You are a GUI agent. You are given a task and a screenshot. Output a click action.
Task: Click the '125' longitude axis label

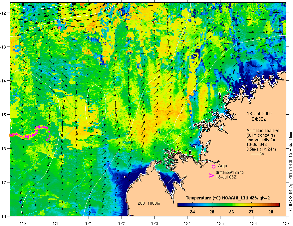click(x=220, y=223)
